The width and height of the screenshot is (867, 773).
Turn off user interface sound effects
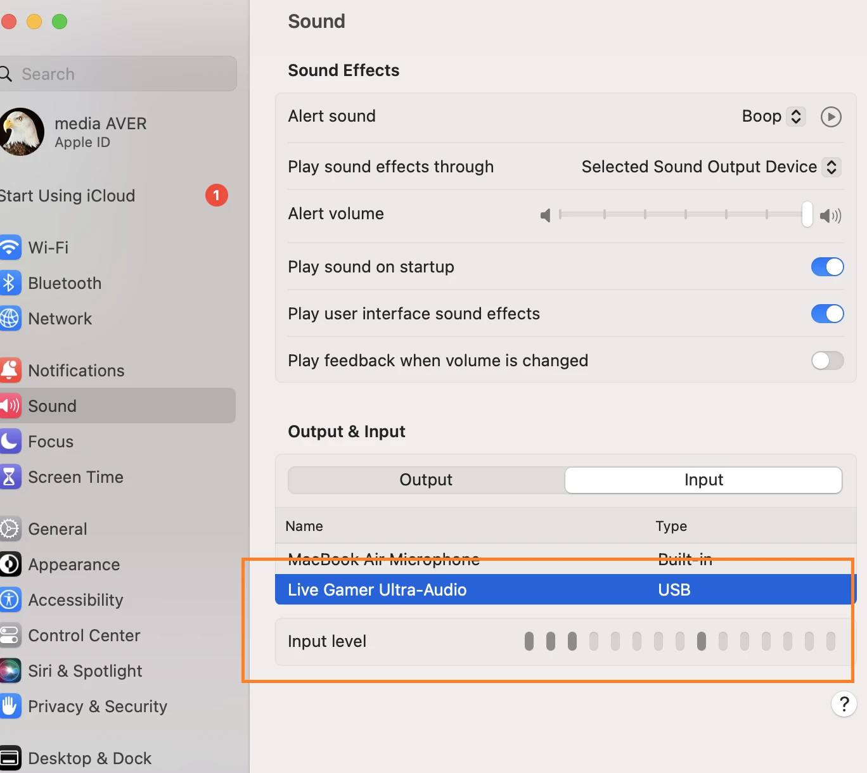pos(827,314)
